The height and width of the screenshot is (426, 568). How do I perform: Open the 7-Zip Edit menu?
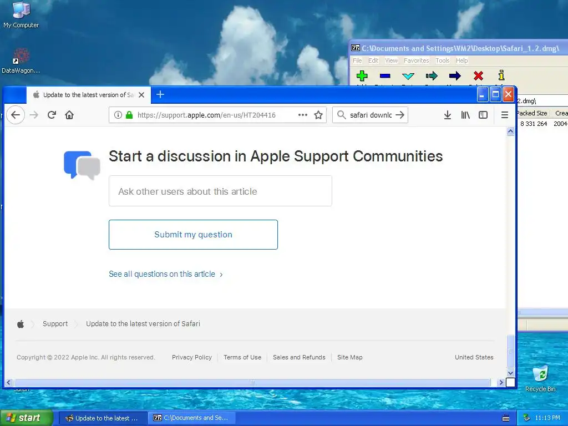[373, 60]
